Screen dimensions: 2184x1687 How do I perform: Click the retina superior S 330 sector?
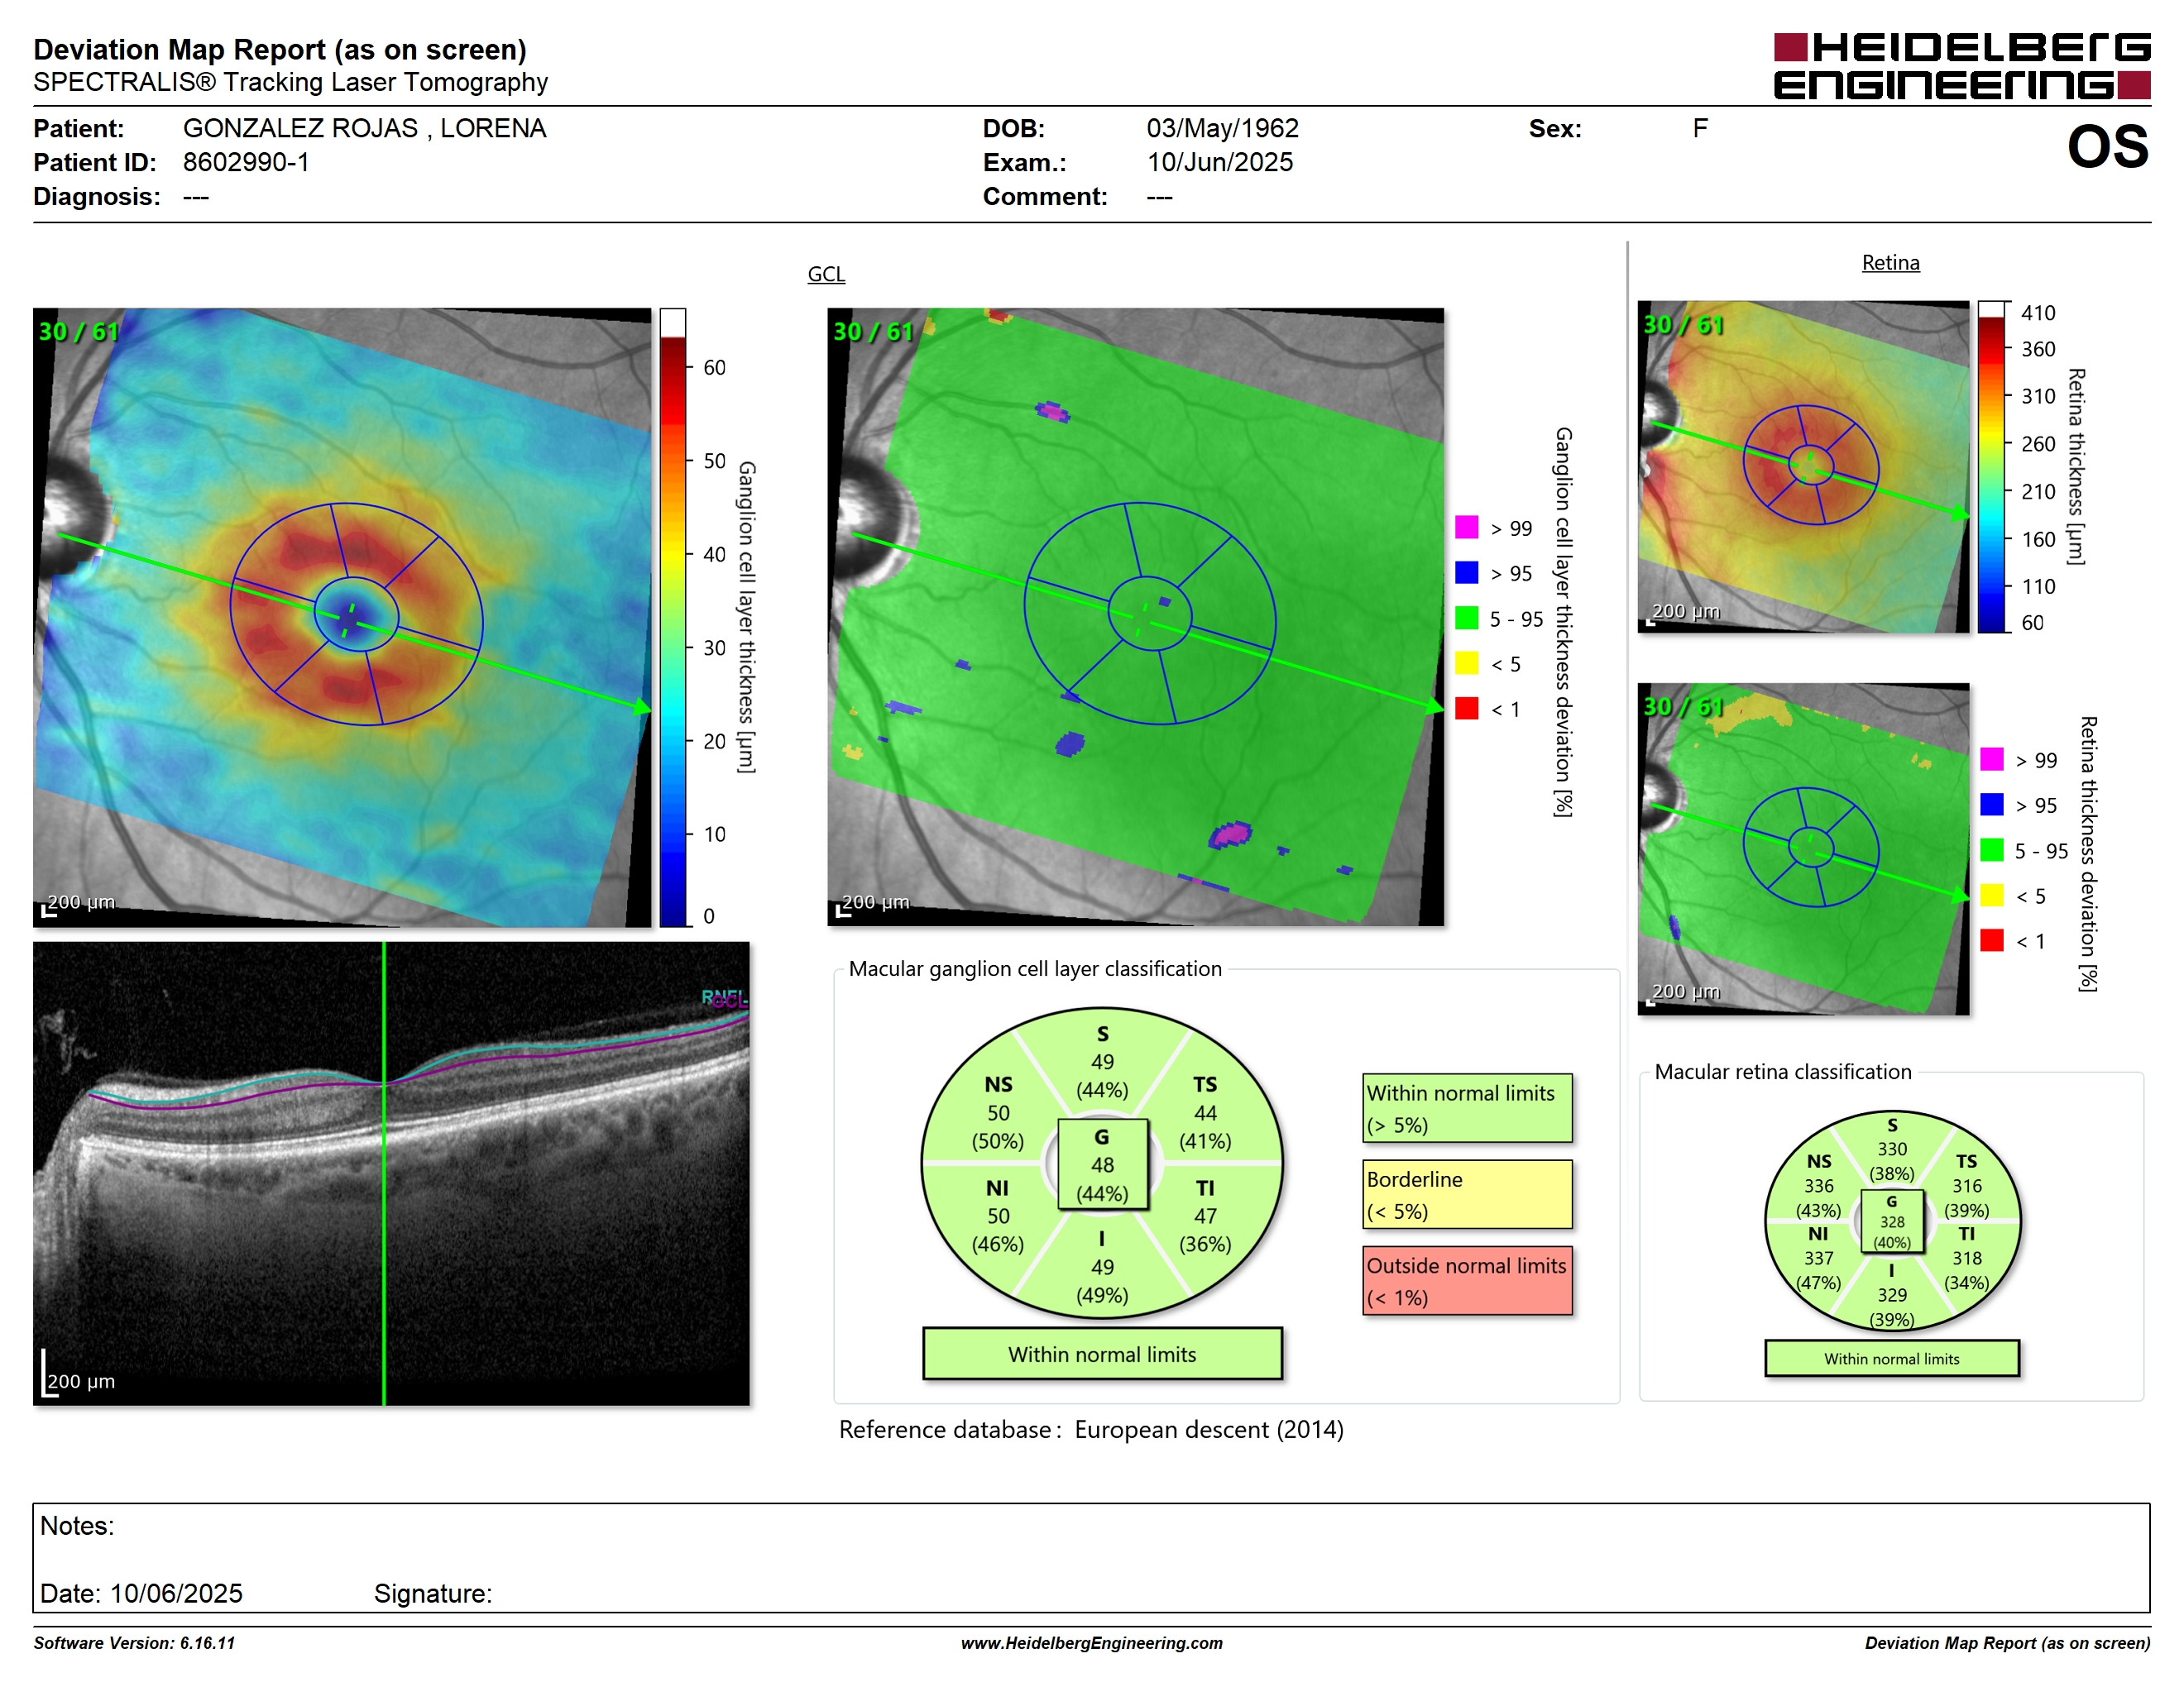(x=1892, y=1149)
